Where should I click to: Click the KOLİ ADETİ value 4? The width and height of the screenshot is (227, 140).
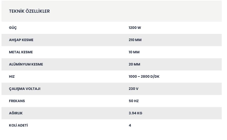[130, 125]
